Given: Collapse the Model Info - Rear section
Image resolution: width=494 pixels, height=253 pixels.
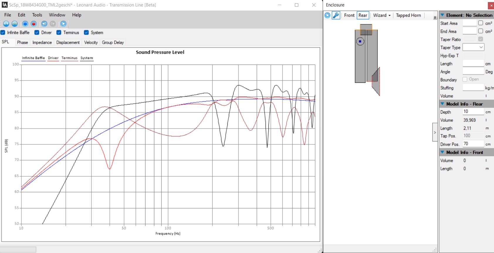Looking at the screenshot, I should coord(442,104).
